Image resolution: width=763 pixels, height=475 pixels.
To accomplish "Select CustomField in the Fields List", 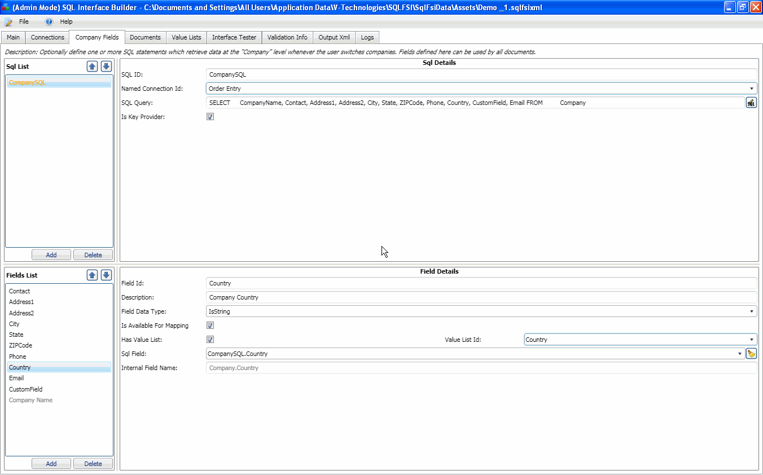I will (59, 389).
